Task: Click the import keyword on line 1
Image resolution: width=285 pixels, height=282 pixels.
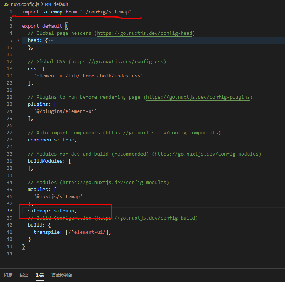Action: [x=31, y=12]
